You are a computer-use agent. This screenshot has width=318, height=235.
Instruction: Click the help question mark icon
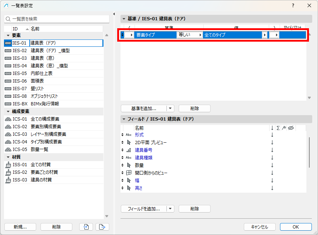pos(293,5)
